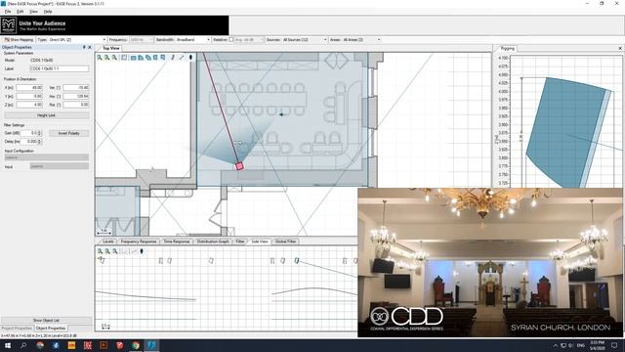
Task: Click black marker icon in Side View toolbar
Action: 142,251
